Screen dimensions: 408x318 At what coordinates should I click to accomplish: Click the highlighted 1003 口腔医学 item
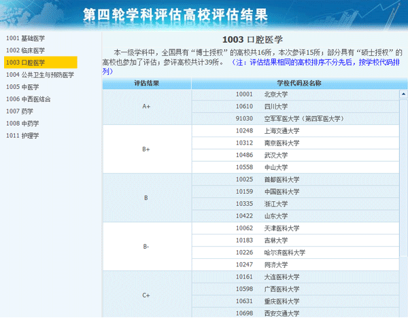(41, 63)
